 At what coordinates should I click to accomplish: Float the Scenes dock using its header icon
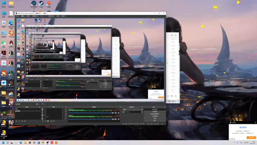[40, 107]
